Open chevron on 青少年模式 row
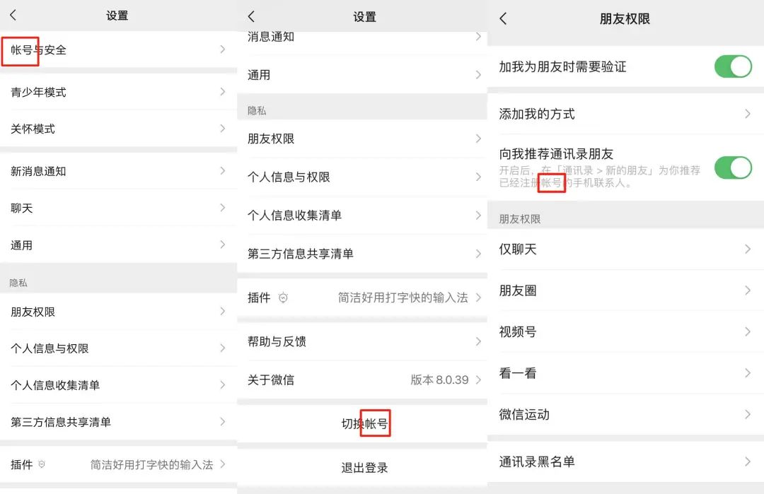Screen dimensions: 764x494 point(223,92)
